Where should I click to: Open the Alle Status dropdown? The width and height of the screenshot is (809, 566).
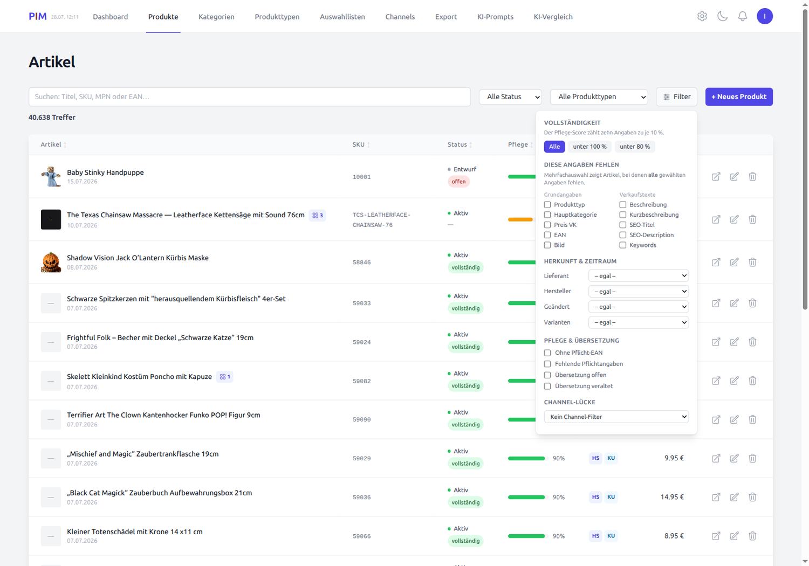tap(510, 97)
